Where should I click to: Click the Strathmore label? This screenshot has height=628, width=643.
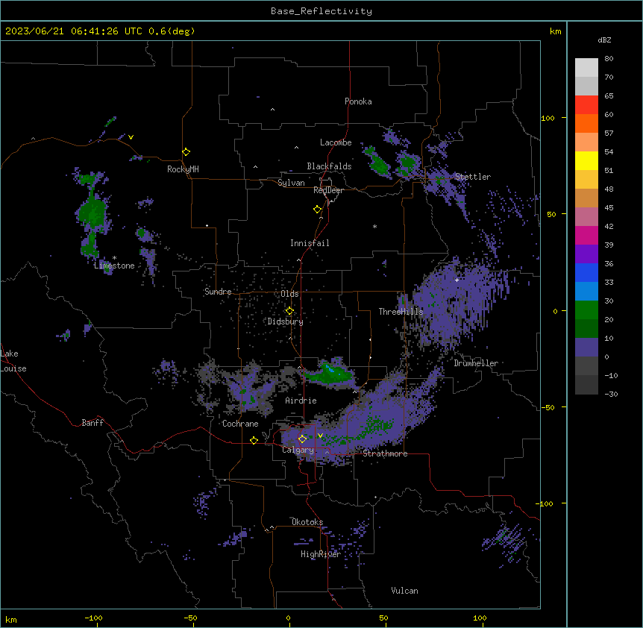[x=385, y=453]
